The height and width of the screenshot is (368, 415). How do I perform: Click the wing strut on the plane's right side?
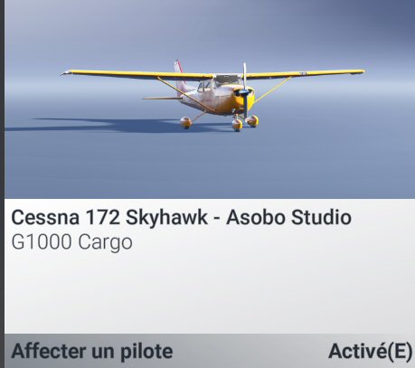pos(273,90)
